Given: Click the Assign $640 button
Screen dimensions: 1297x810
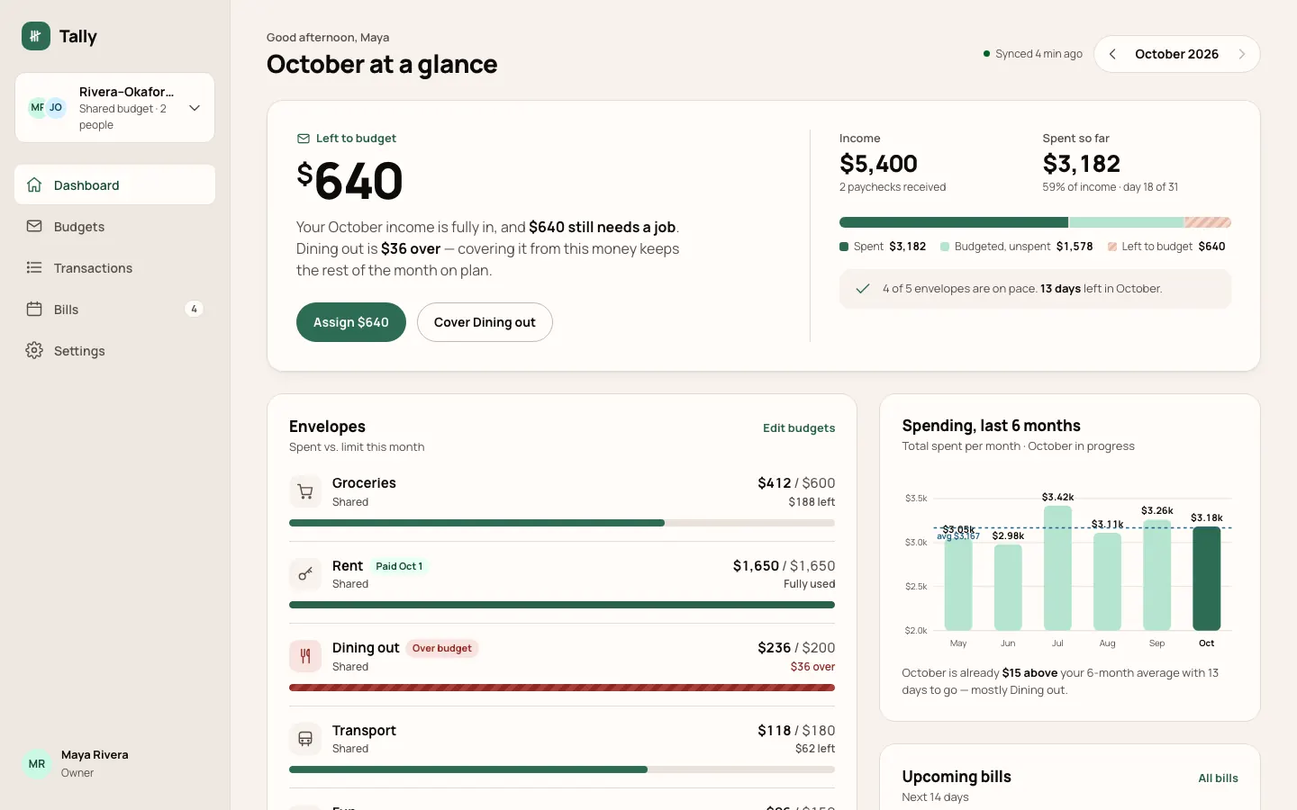Looking at the screenshot, I should [x=351, y=322].
